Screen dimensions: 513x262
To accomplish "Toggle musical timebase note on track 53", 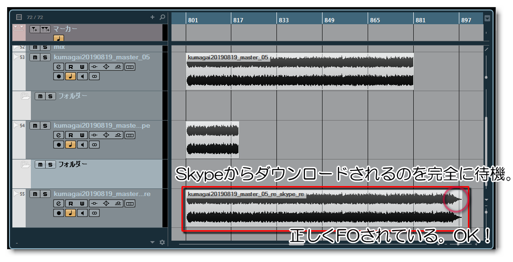I will [70, 76].
